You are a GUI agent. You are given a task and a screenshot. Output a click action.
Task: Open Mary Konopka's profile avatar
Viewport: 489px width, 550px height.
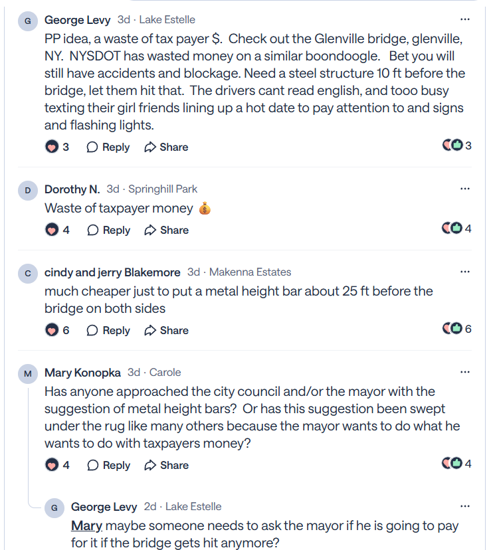pyautogui.click(x=28, y=374)
